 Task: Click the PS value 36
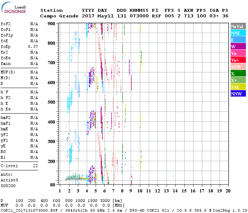pos(225,16)
